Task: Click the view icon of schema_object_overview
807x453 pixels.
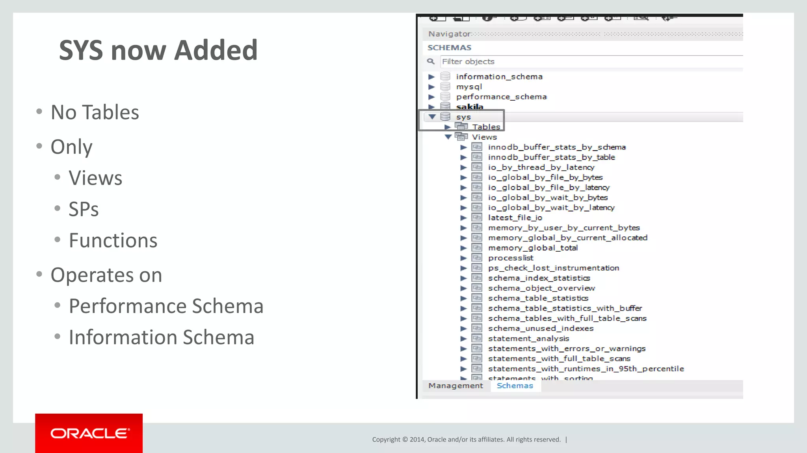Action: [477, 288]
